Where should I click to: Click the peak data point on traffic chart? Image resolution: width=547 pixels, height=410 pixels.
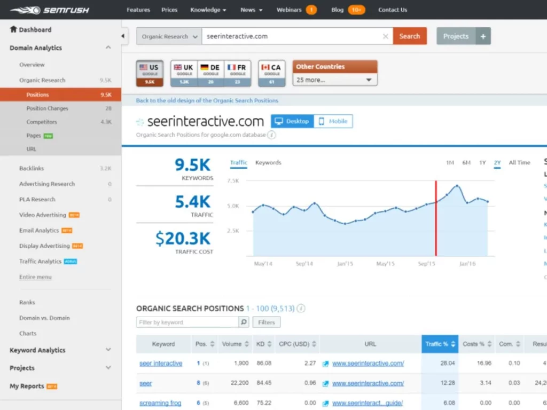[x=457, y=186]
